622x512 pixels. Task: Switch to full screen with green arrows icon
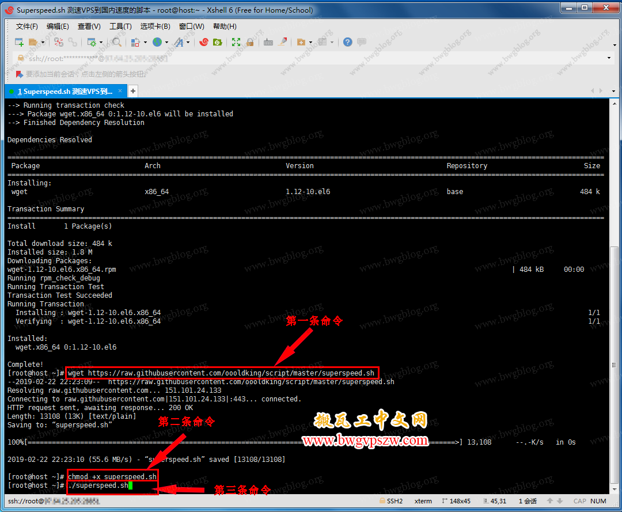[x=236, y=42]
